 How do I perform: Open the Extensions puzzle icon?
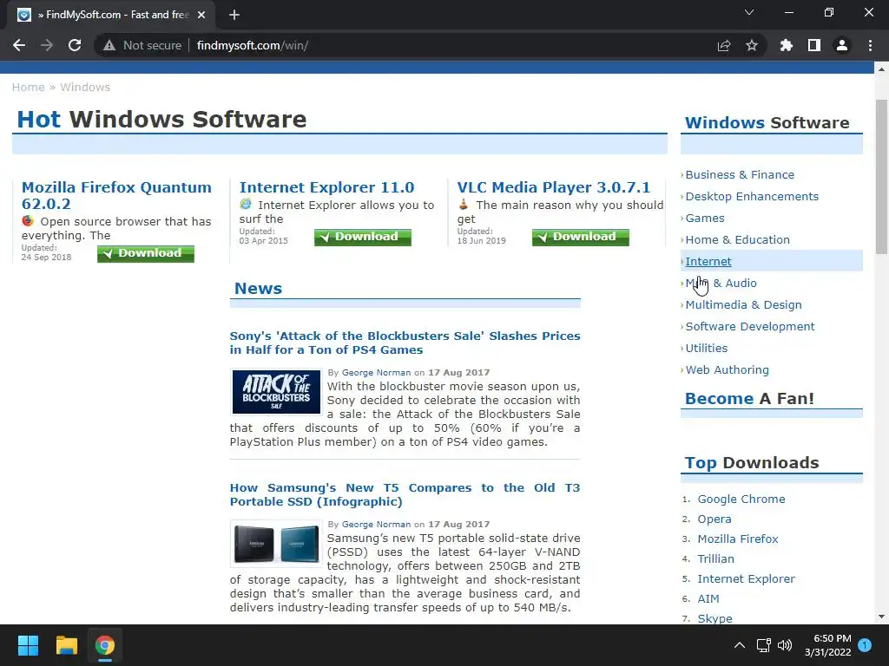click(x=787, y=45)
